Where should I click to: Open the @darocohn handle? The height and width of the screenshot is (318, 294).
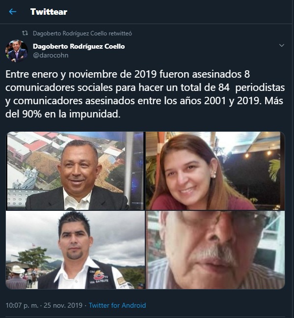51,55
